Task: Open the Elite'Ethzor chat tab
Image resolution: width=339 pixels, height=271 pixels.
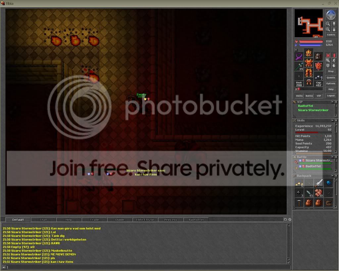Action: pos(145,220)
